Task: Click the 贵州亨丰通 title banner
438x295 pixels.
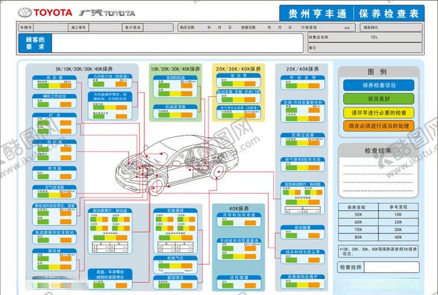Action: click(x=317, y=14)
